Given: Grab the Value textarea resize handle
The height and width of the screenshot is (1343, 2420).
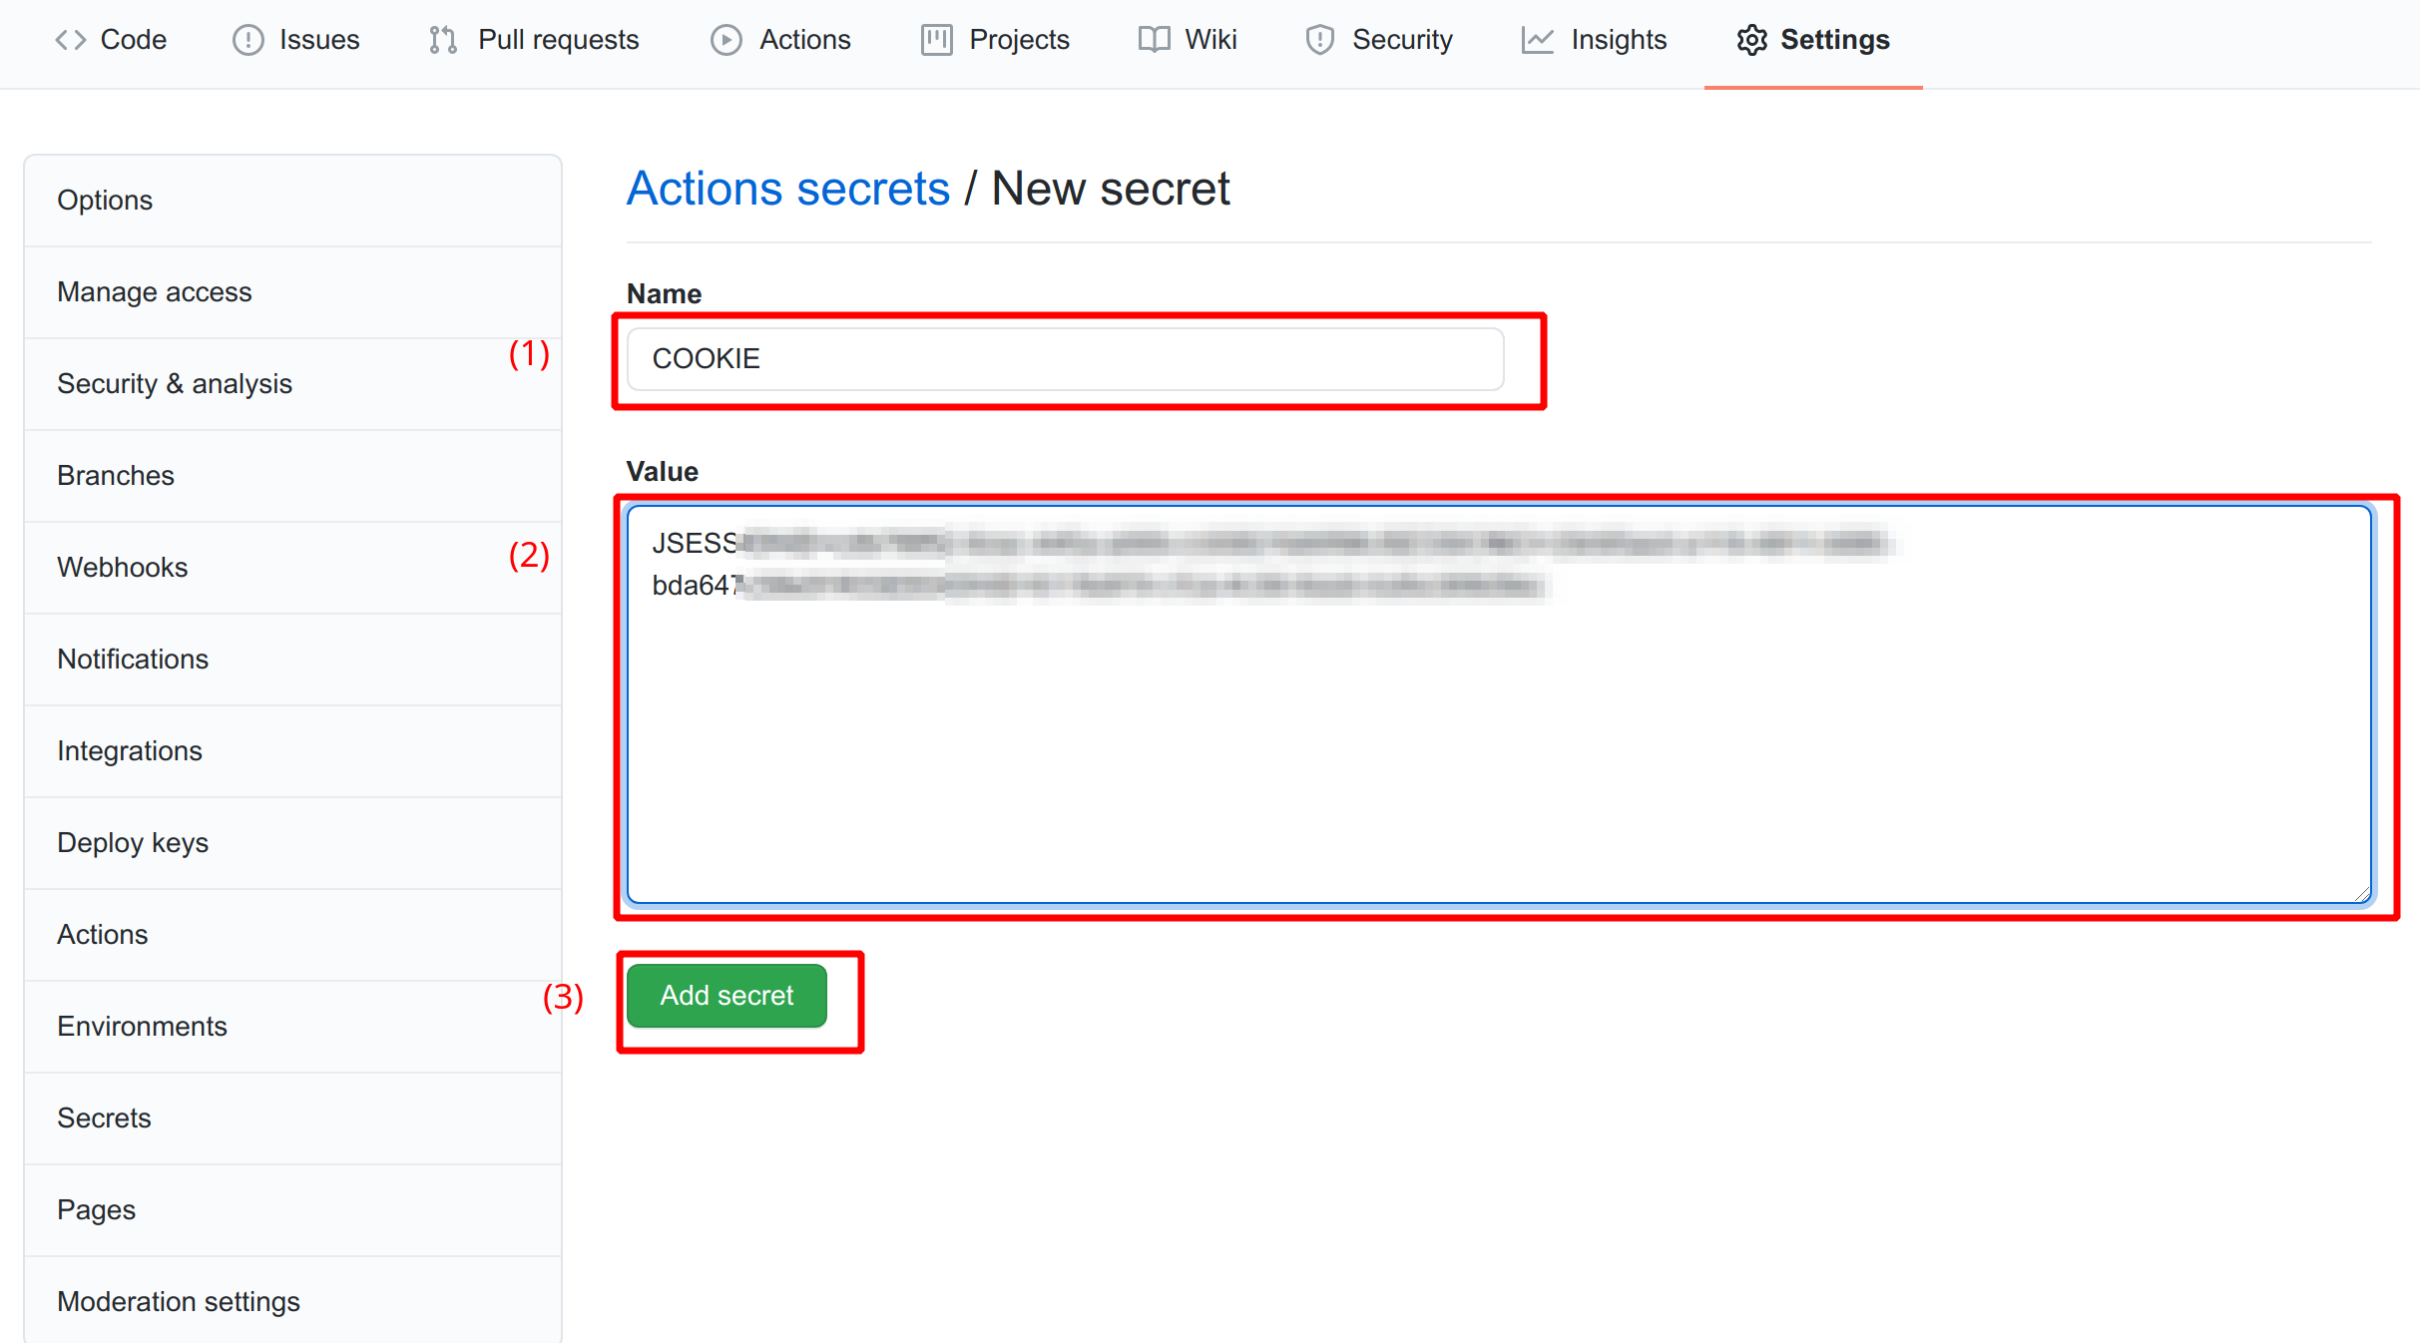Looking at the screenshot, I should 2362,894.
